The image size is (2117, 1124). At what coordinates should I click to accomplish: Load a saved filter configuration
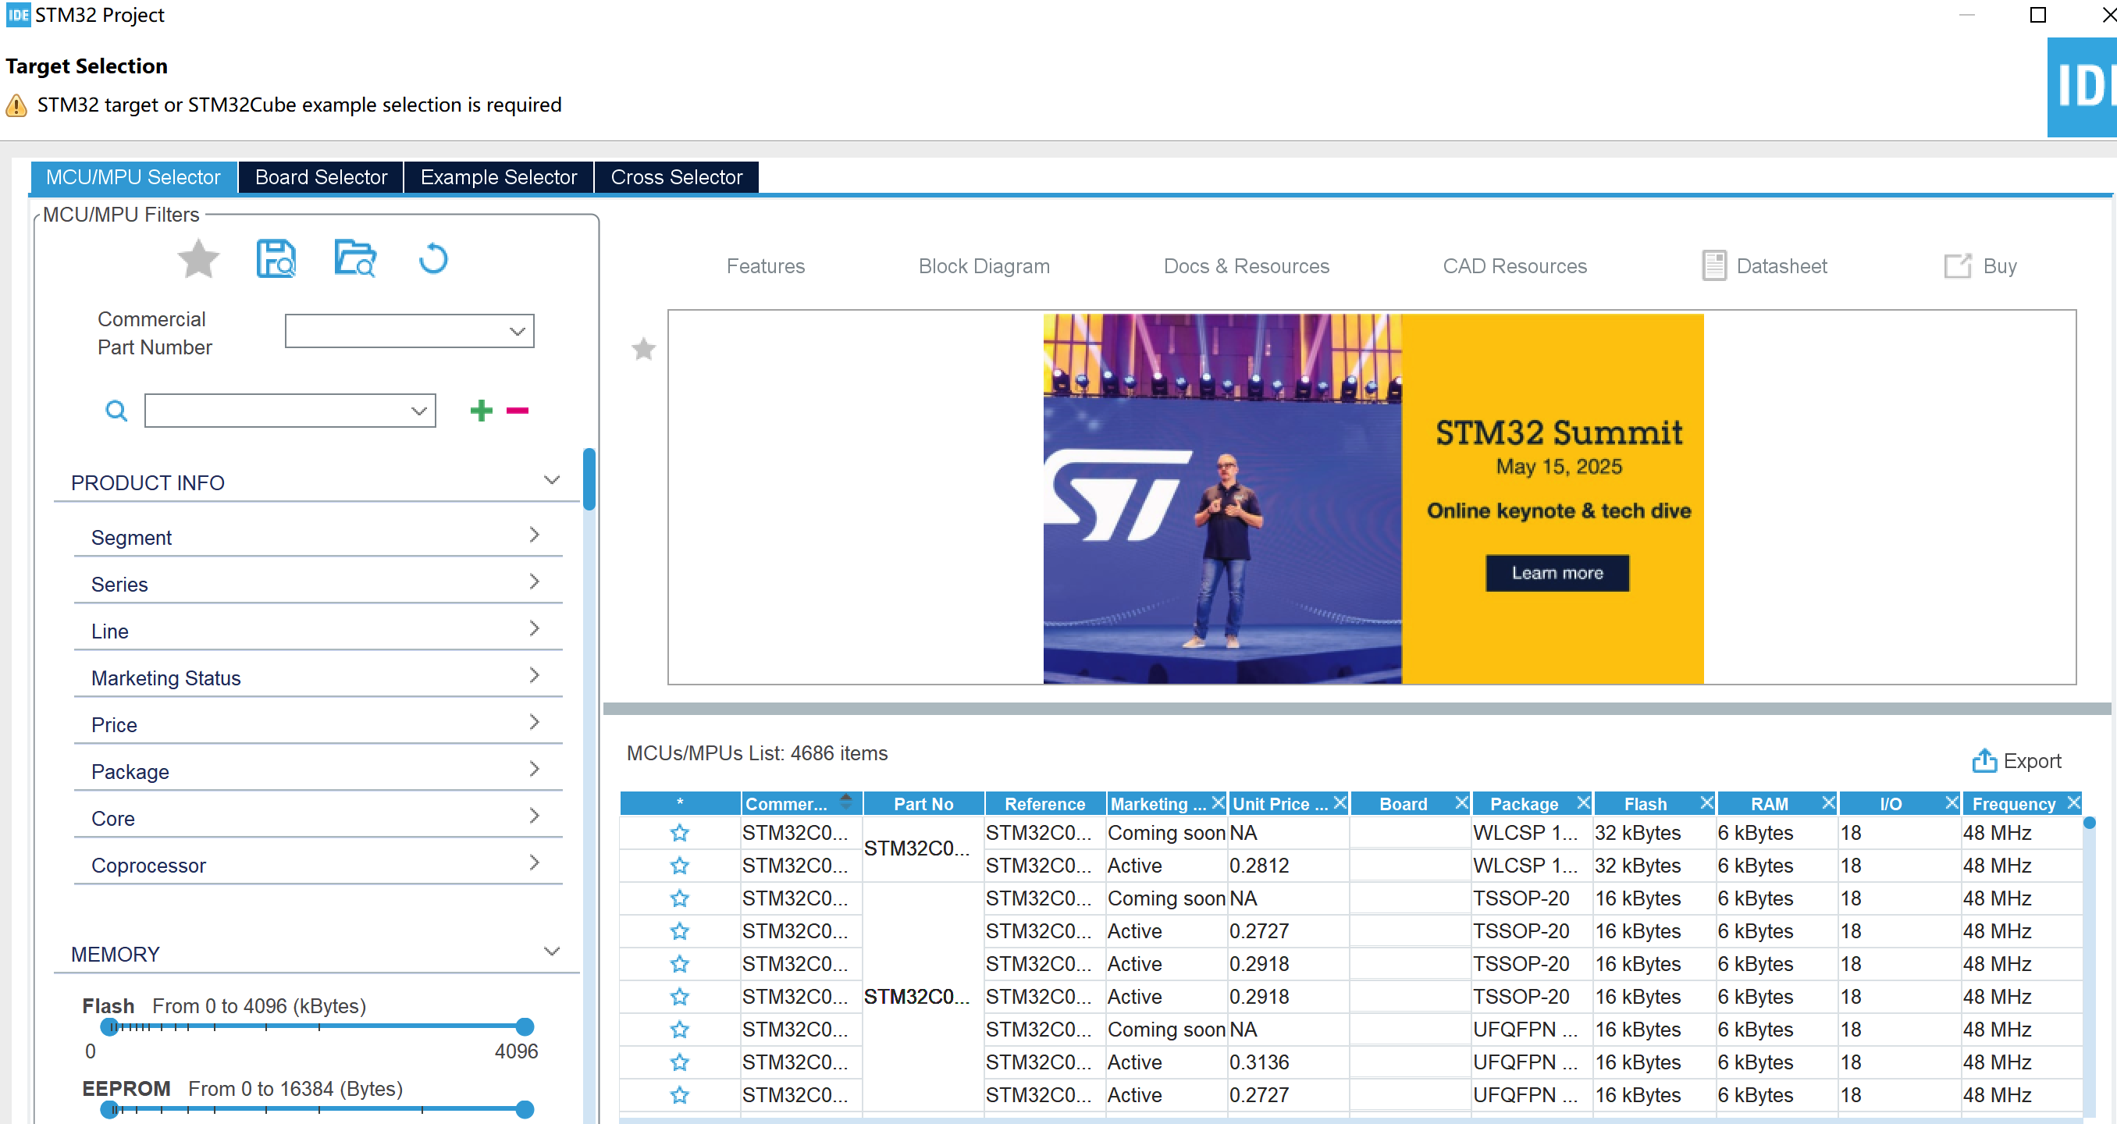tap(354, 259)
